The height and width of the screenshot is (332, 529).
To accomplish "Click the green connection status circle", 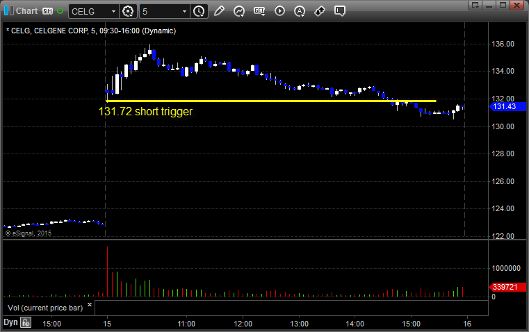I will point(60,11).
